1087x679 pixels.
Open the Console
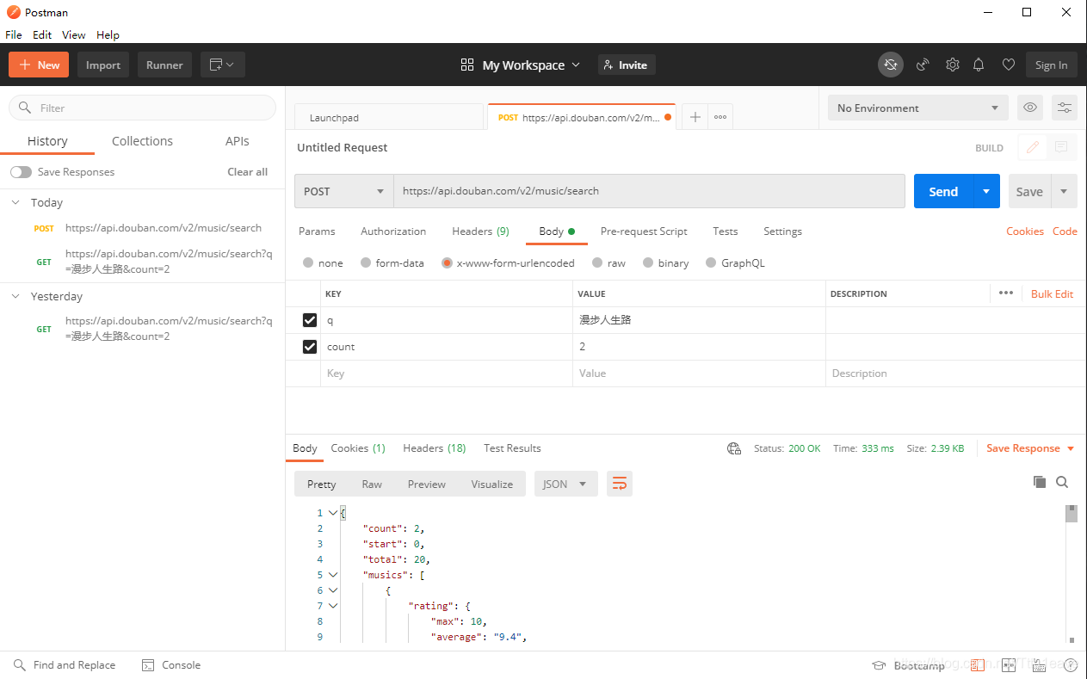[x=170, y=665]
